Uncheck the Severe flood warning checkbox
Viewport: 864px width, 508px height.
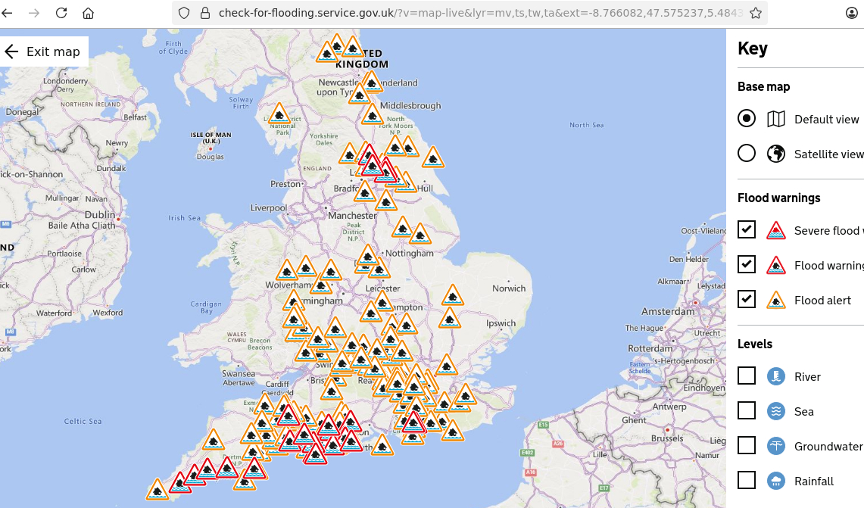(x=747, y=229)
